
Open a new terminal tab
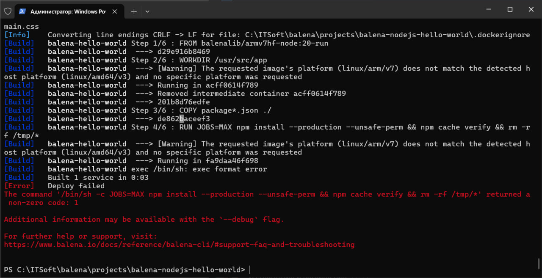pos(134,11)
